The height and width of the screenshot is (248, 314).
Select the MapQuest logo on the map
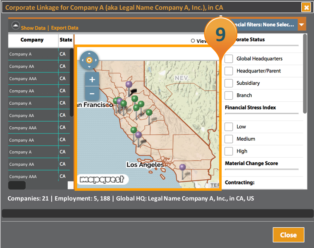tap(102, 179)
